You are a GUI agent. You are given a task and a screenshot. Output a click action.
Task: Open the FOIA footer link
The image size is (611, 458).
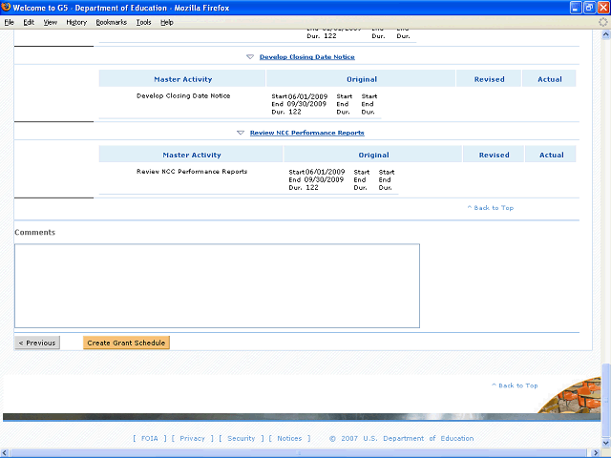[149, 439]
